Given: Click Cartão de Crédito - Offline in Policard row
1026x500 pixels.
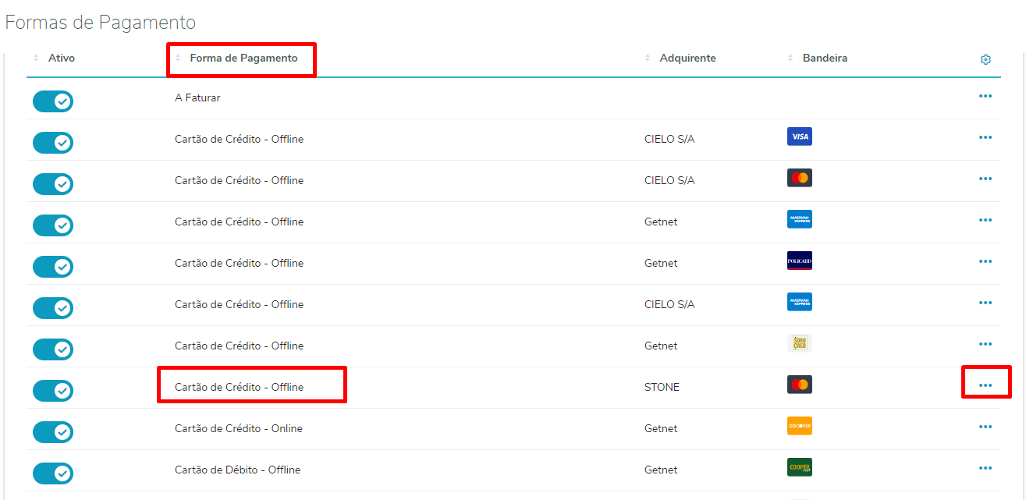Looking at the screenshot, I should pyautogui.click(x=239, y=264).
